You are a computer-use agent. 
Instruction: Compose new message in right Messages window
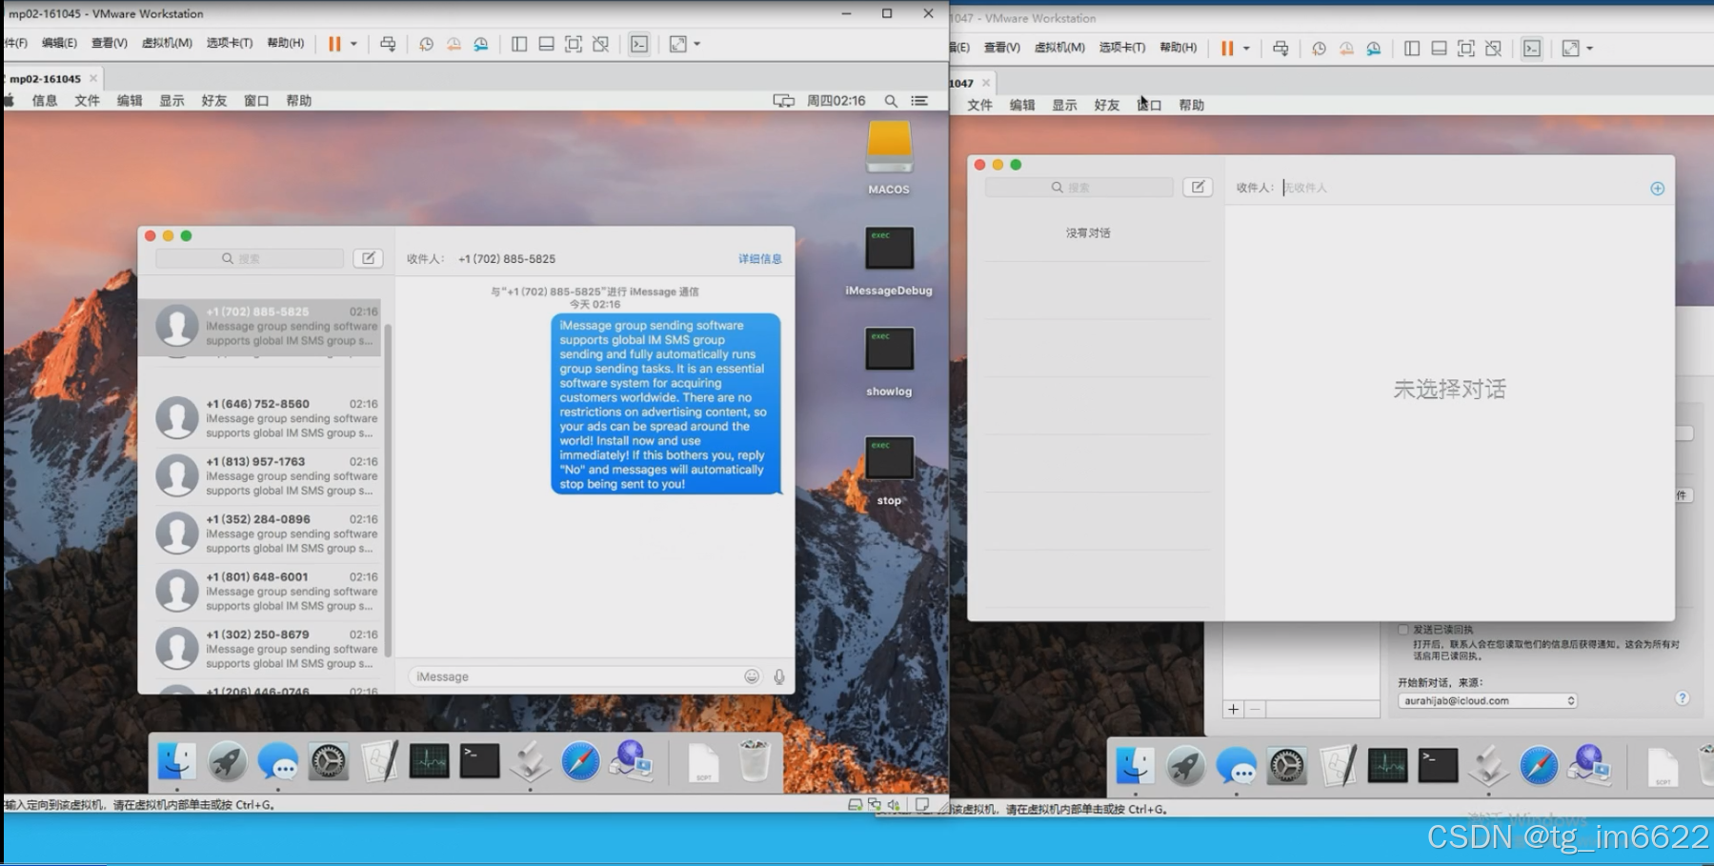(1198, 188)
